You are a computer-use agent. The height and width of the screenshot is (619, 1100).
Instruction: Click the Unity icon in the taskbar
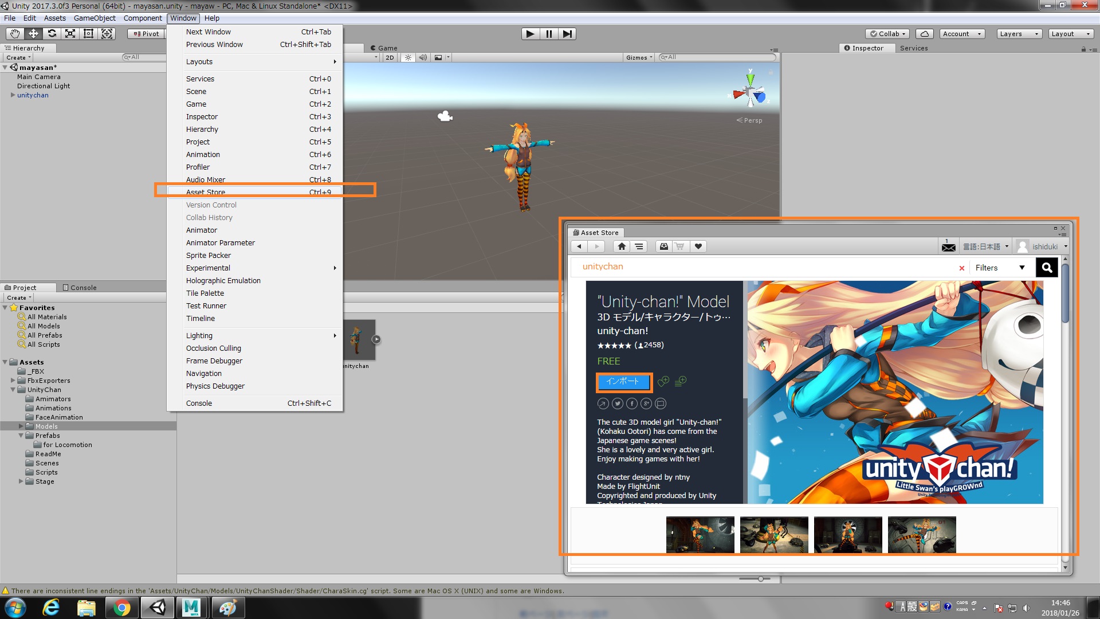(x=158, y=608)
